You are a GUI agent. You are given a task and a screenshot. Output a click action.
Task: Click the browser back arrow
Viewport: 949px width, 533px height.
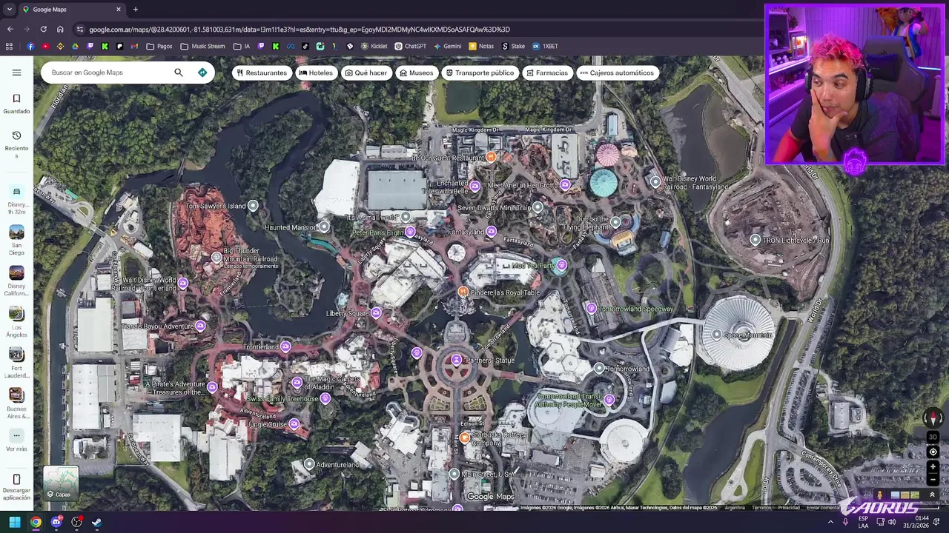pyautogui.click(x=10, y=29)
